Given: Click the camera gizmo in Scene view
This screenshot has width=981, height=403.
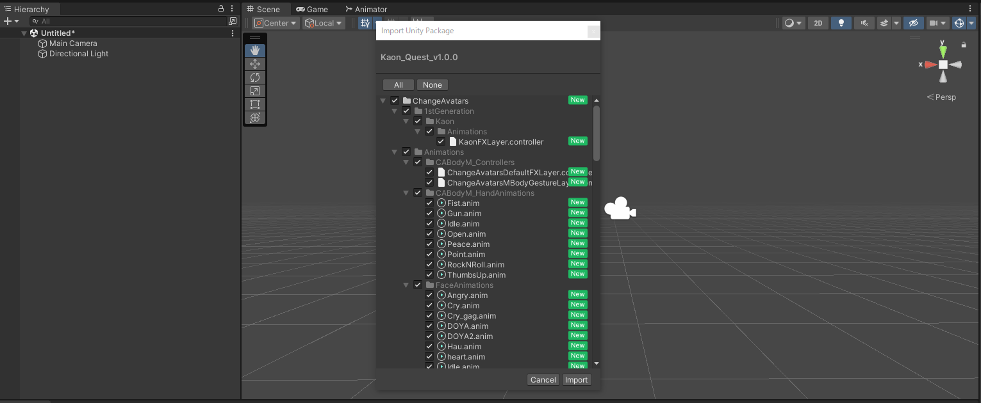Looking at the screenshot, I should point(620,209).
